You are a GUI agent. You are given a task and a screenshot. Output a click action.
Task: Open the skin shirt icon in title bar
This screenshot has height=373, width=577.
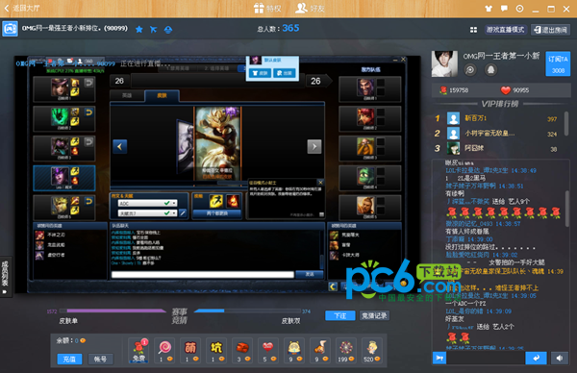pos(489,9)
